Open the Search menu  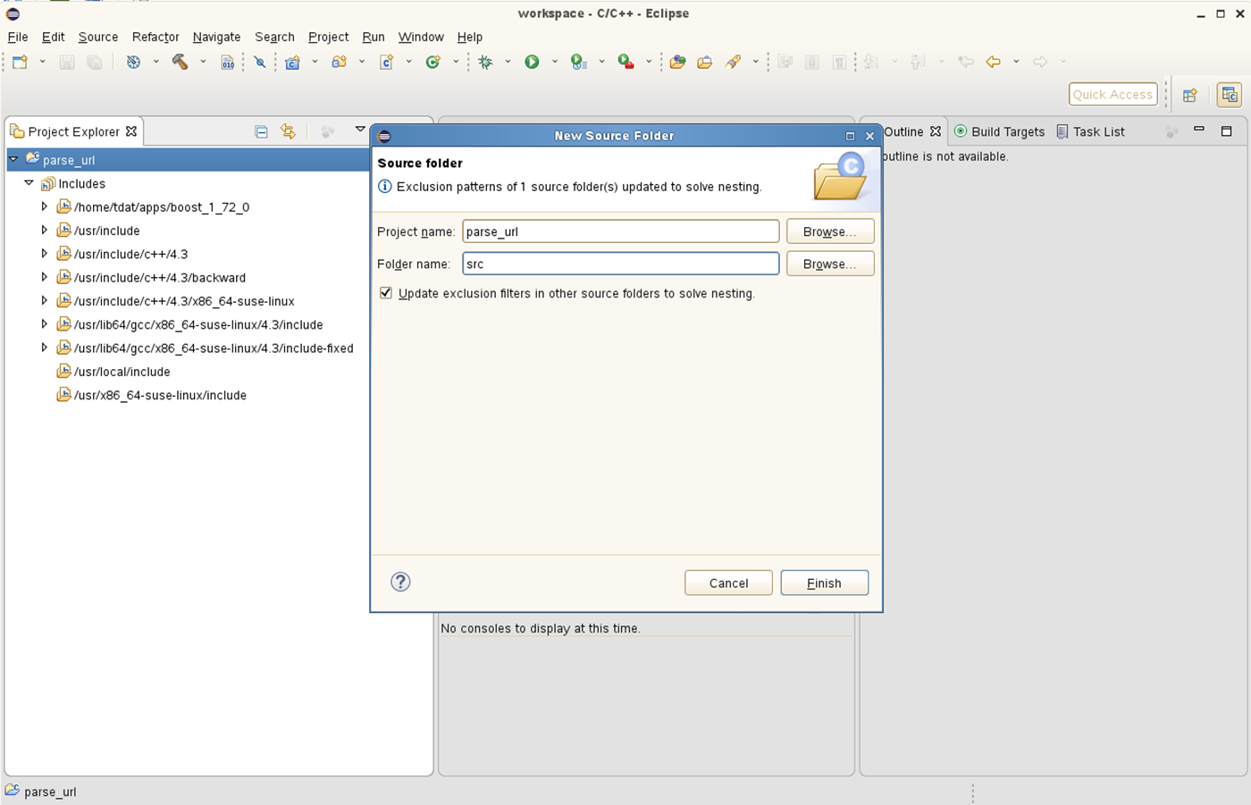274,37
